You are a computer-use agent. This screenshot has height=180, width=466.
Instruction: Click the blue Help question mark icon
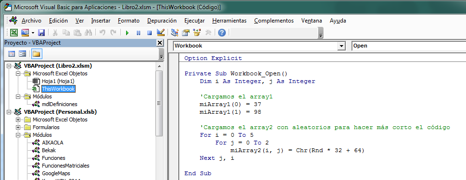coord(222,33)
